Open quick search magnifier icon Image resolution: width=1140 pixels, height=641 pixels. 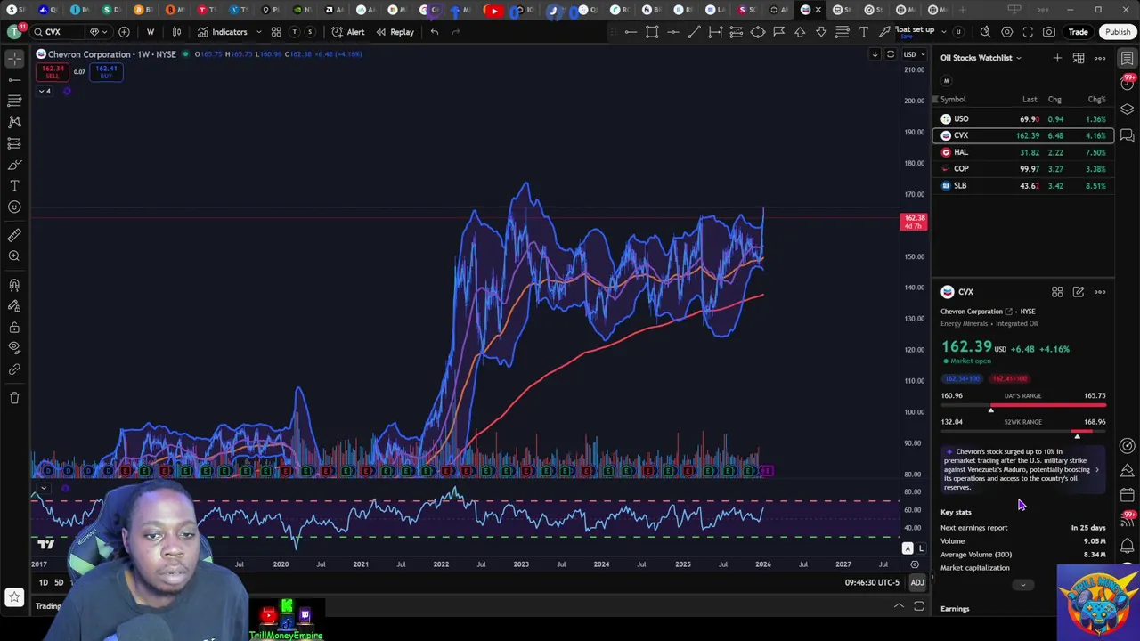pyautogui.click(x=985, y=32)
